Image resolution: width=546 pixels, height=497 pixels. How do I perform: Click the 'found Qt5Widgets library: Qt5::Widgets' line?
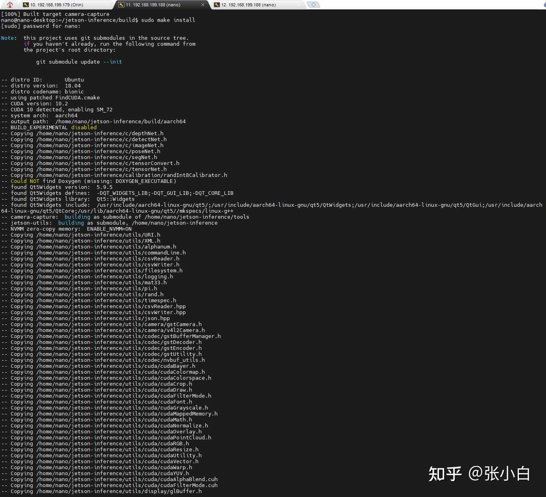pos(68,199)
